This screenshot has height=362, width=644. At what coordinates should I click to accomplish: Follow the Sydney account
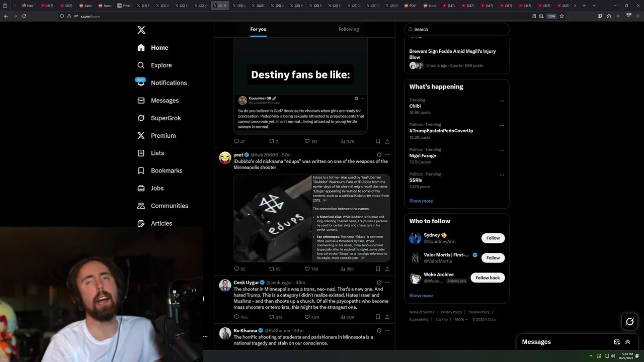493,238
